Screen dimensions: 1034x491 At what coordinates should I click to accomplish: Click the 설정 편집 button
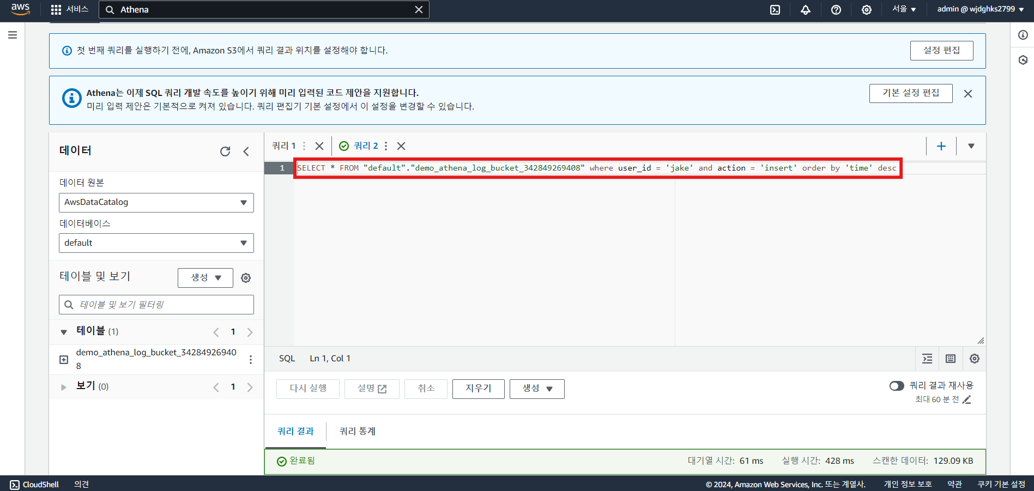941,50
